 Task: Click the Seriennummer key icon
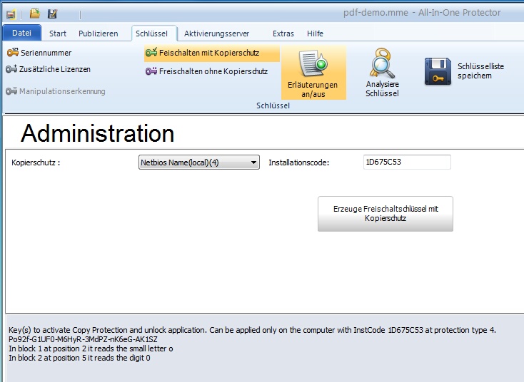coord(12,53)
